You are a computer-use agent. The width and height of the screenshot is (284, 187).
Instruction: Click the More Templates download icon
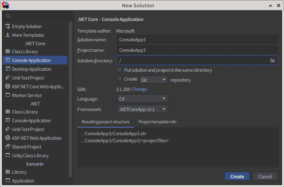click(8, 35)
